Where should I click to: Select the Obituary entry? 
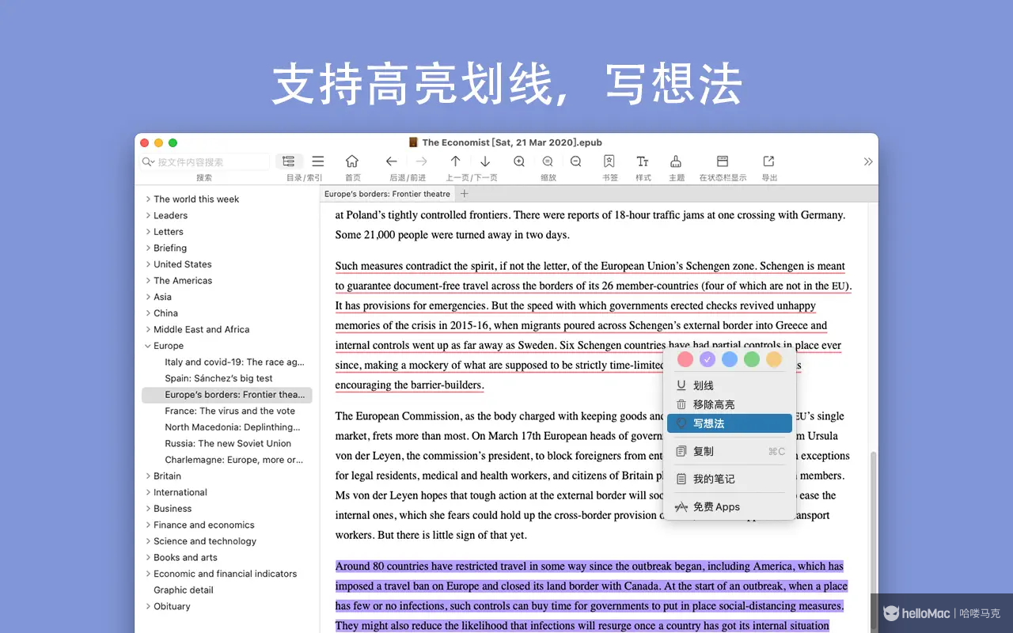(x=172, y=606)
